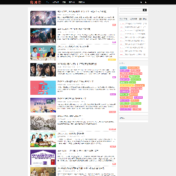Open search via header magnifier icon

[x=141, y=2]
